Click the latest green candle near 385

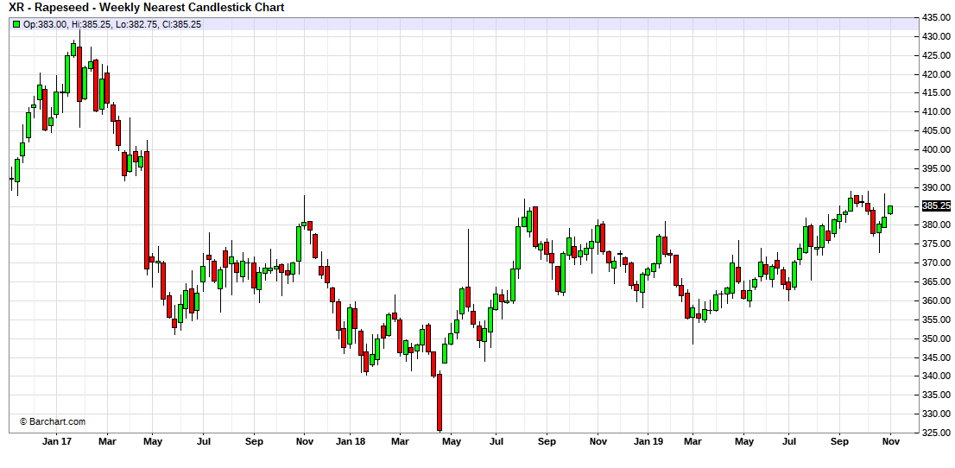tap(890, 210)
